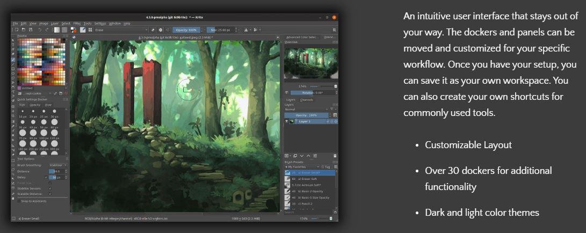Hide Layer 1 with eye icon
The image size is (586, 233).
(287, 121)
